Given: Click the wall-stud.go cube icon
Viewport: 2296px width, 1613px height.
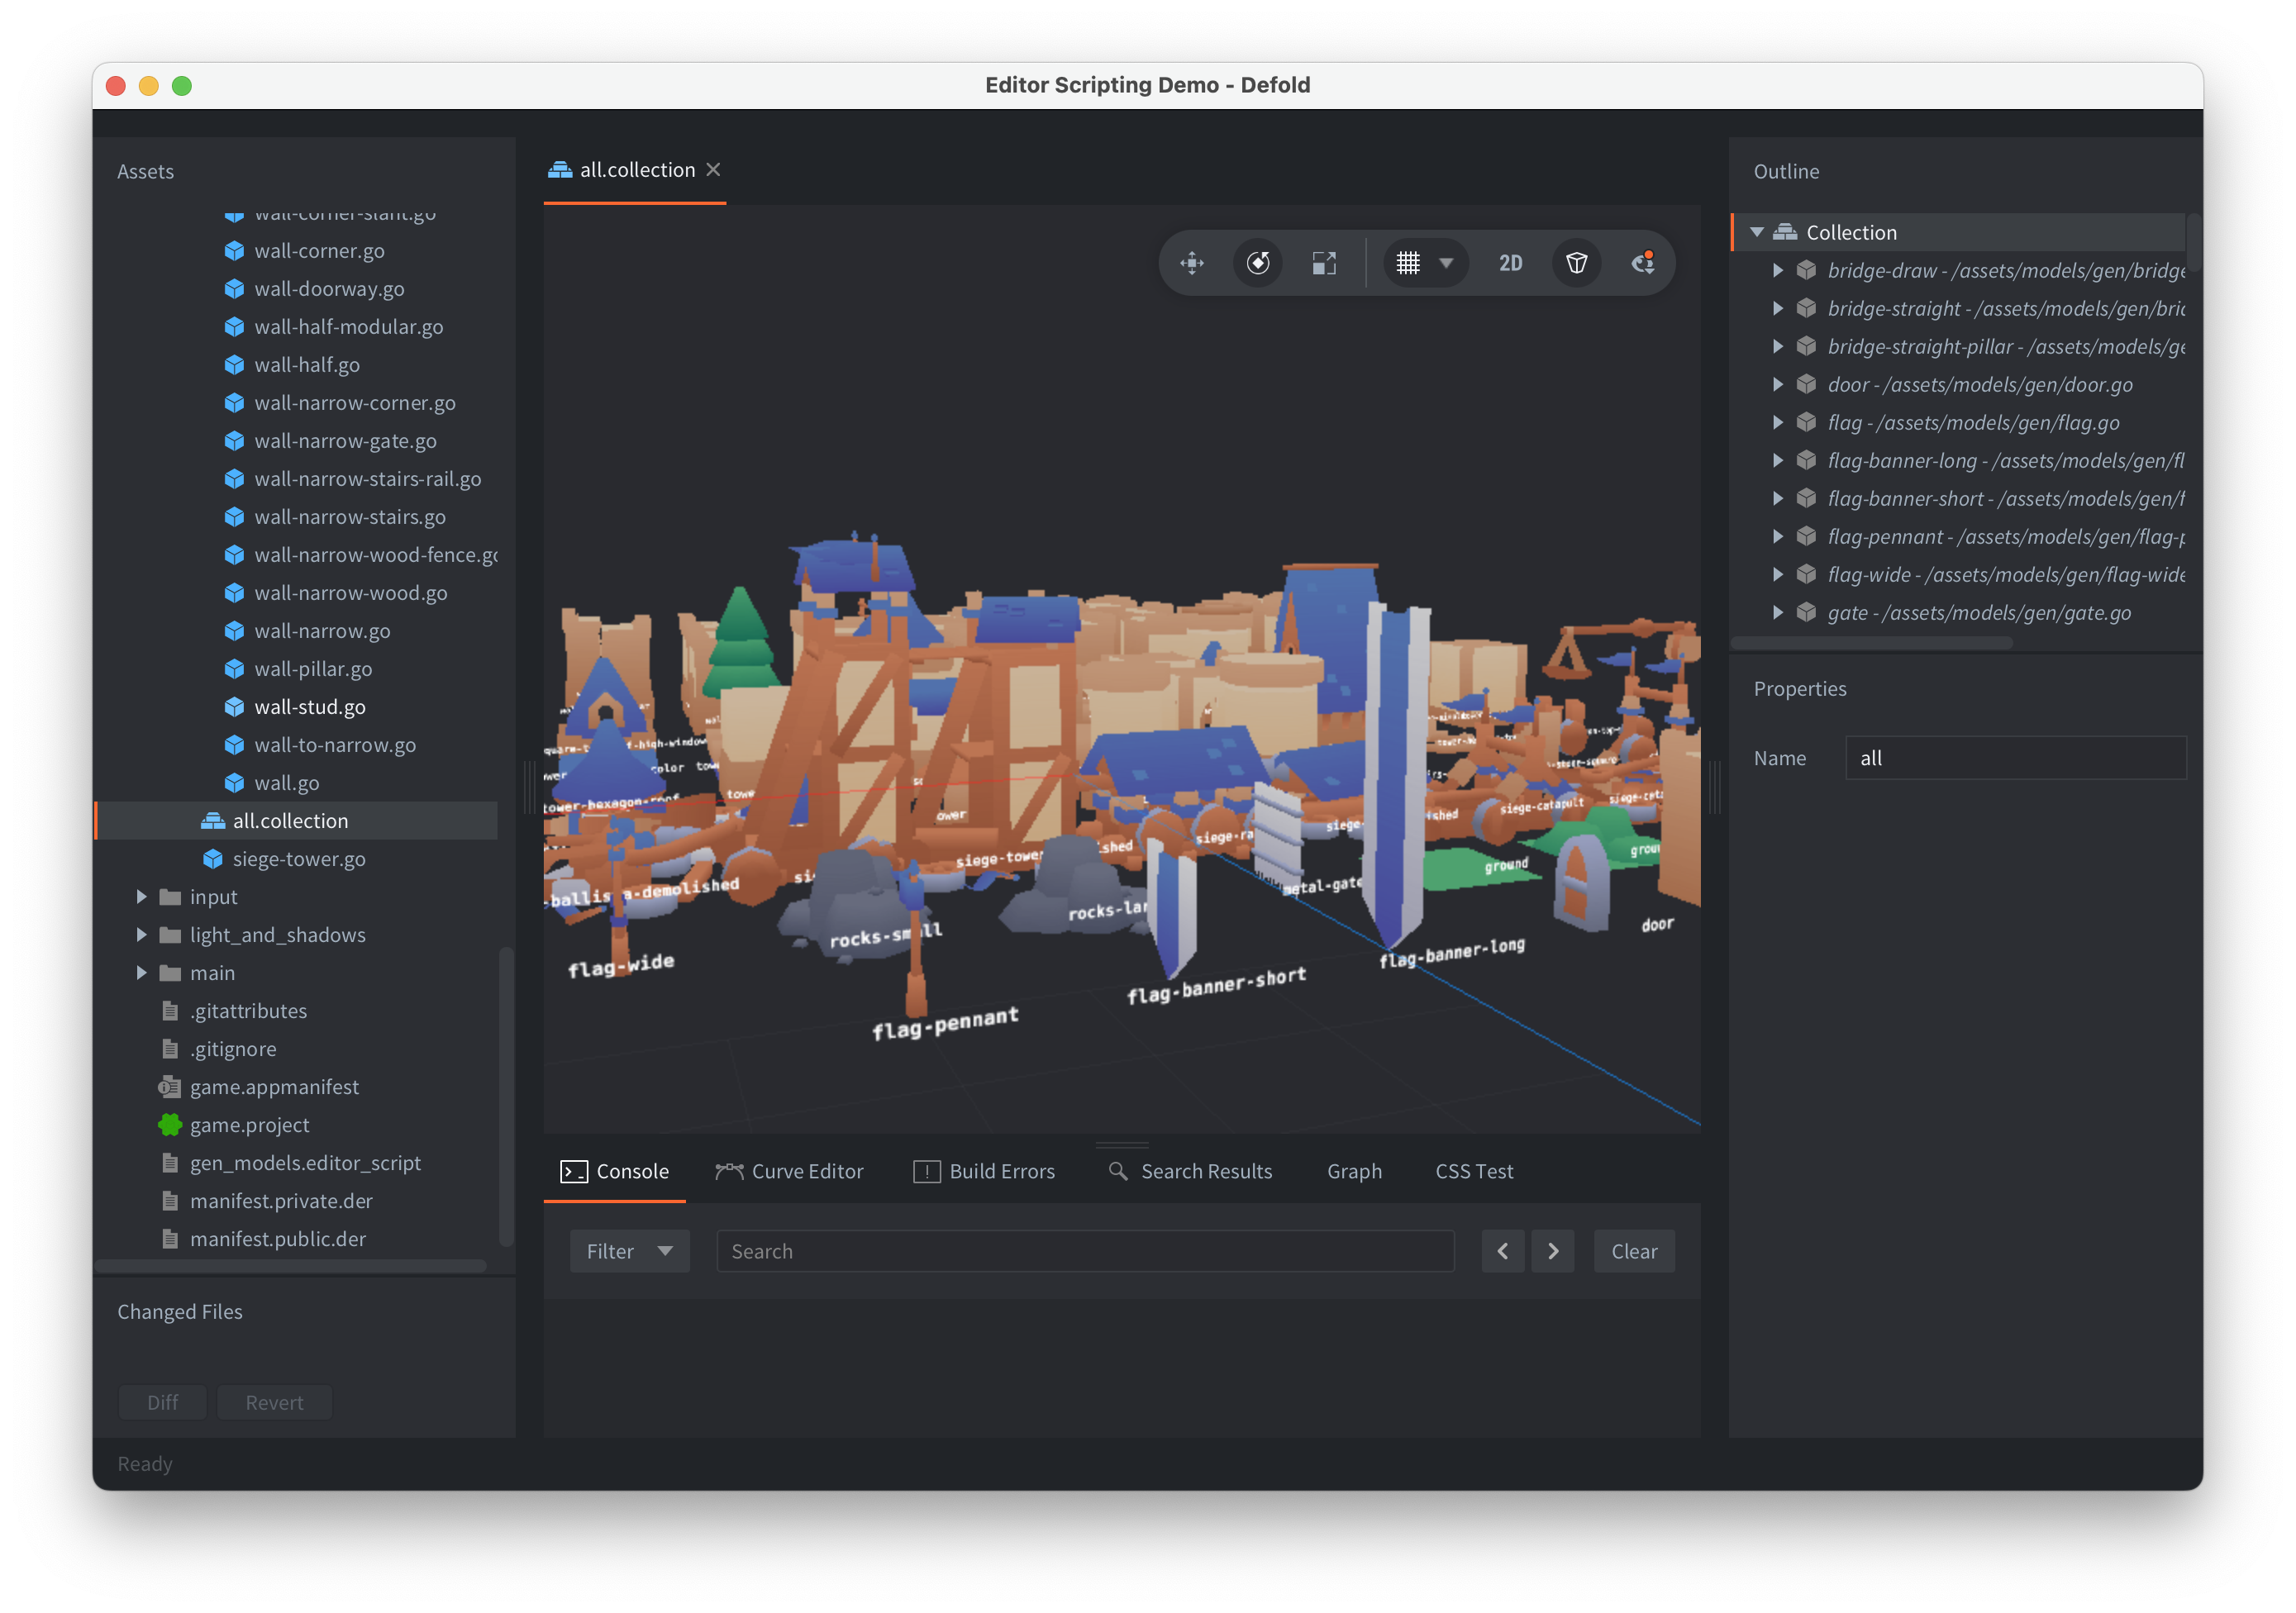Looking at the screenshot, I should click(234, 707).
